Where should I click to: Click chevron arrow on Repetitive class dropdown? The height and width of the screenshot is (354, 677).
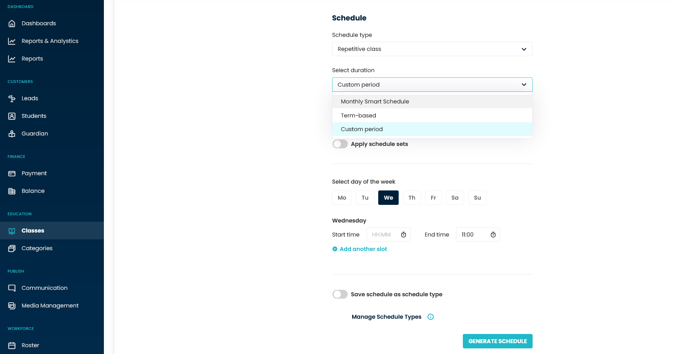point(524,49)
